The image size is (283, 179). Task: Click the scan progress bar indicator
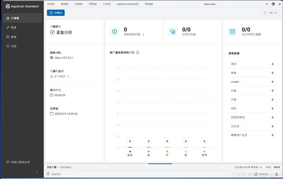click(x=160, y=164)
